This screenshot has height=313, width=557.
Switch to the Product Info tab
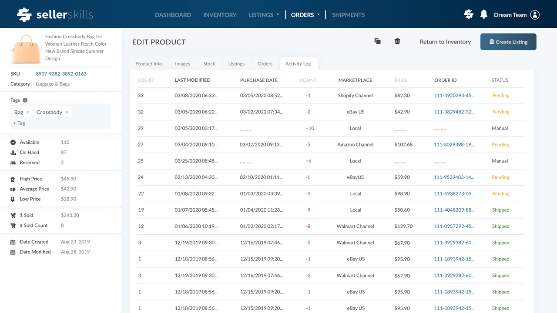click(x=148, y=63)
